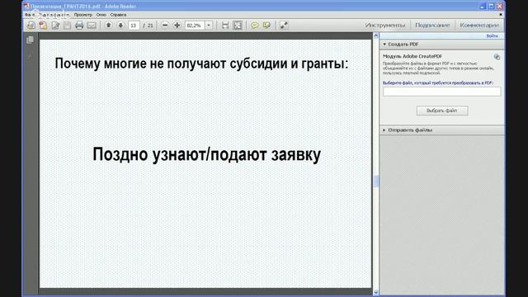Zoom in with the plus button
Viewport: 528px width, 297px height.
coord(177,26)
